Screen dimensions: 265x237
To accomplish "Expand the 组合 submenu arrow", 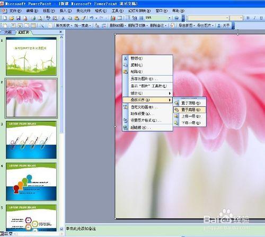I will (x=170, y=93).
